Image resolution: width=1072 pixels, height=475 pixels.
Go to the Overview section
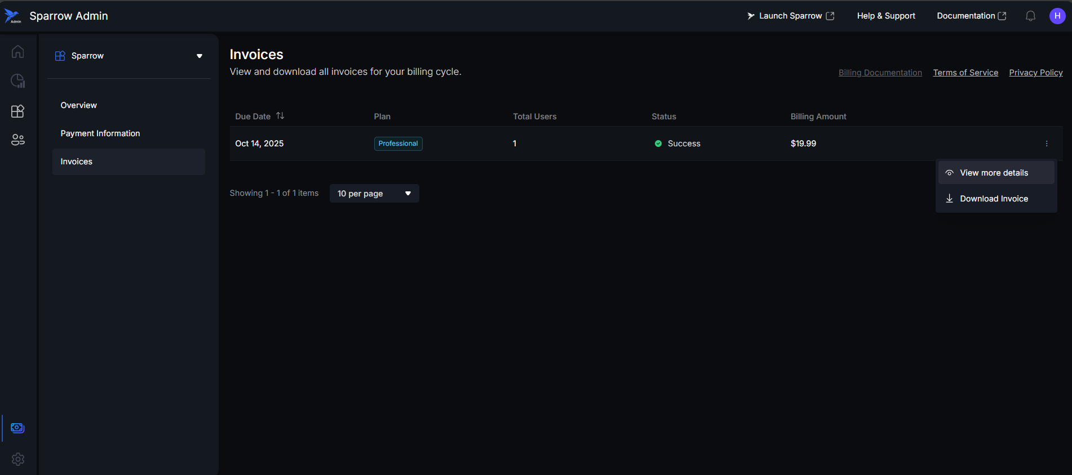[x=79, y=105]
